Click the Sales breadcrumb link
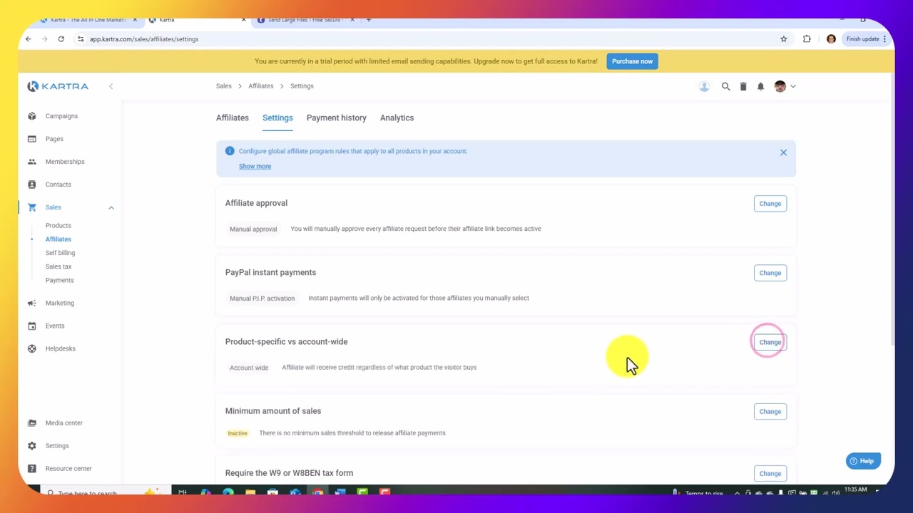The width and height of the screenshot is (913, 513). point(224,86)
